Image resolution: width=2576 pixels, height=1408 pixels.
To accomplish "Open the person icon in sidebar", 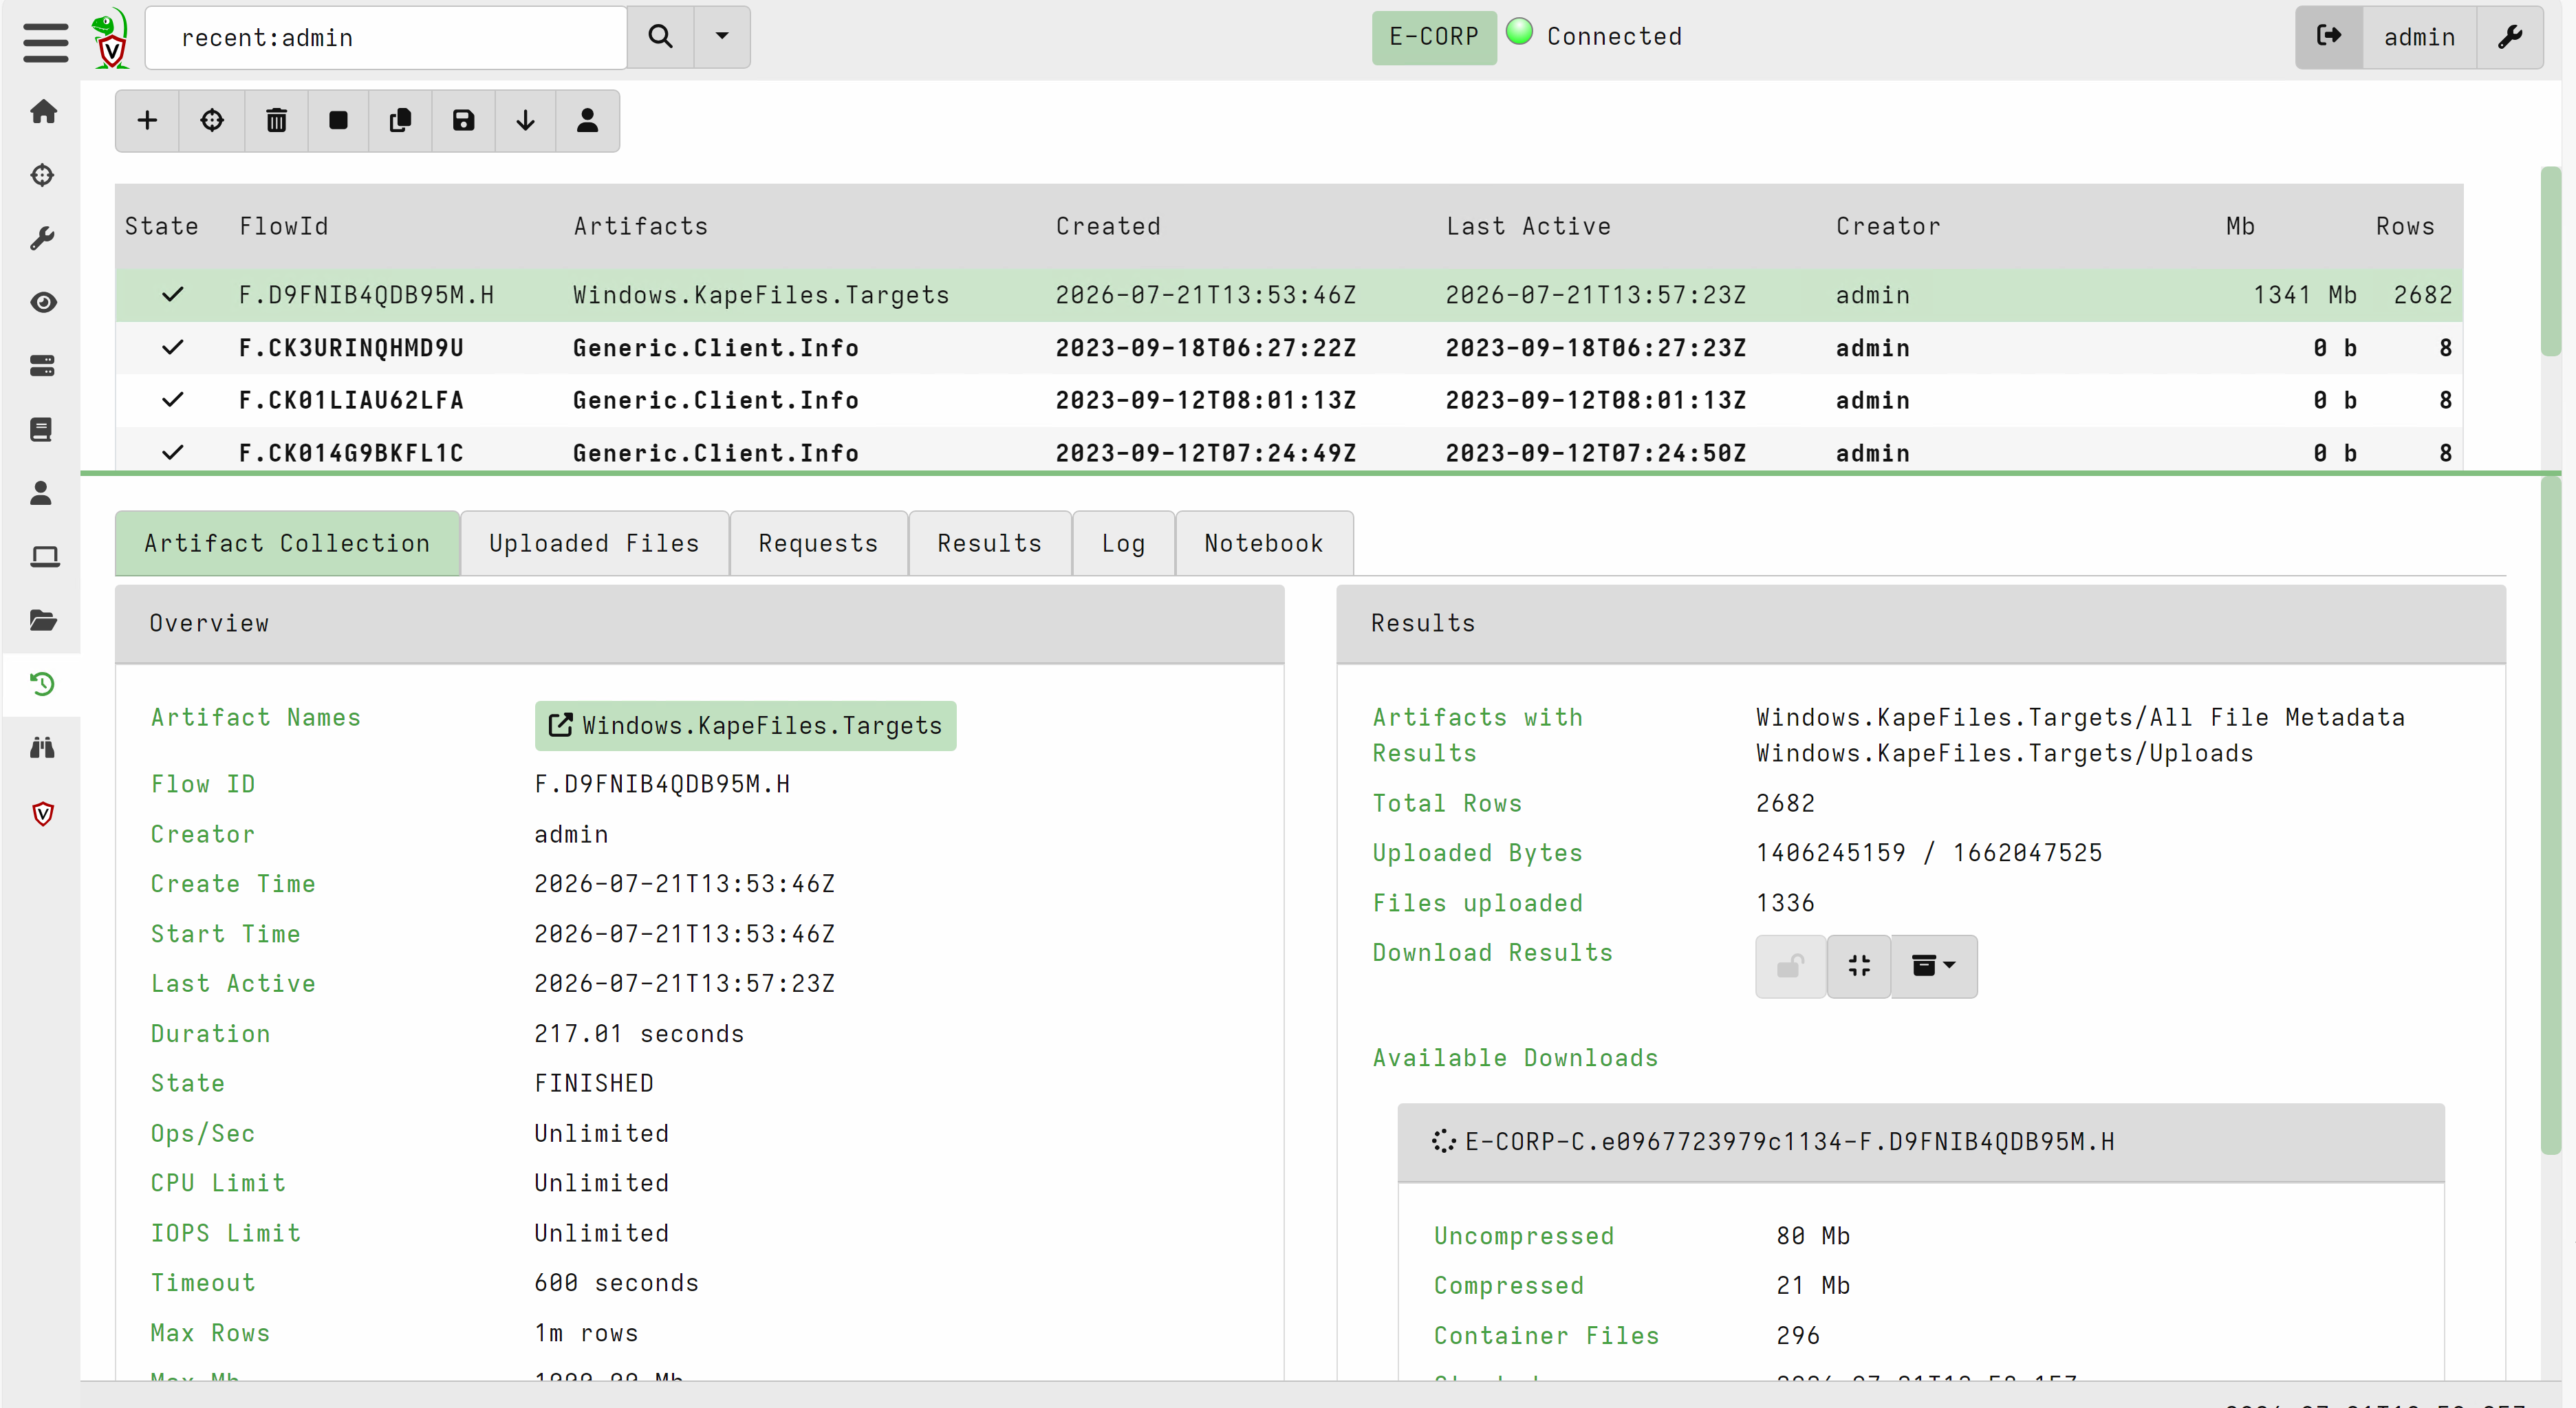I will tap(42, 493).
